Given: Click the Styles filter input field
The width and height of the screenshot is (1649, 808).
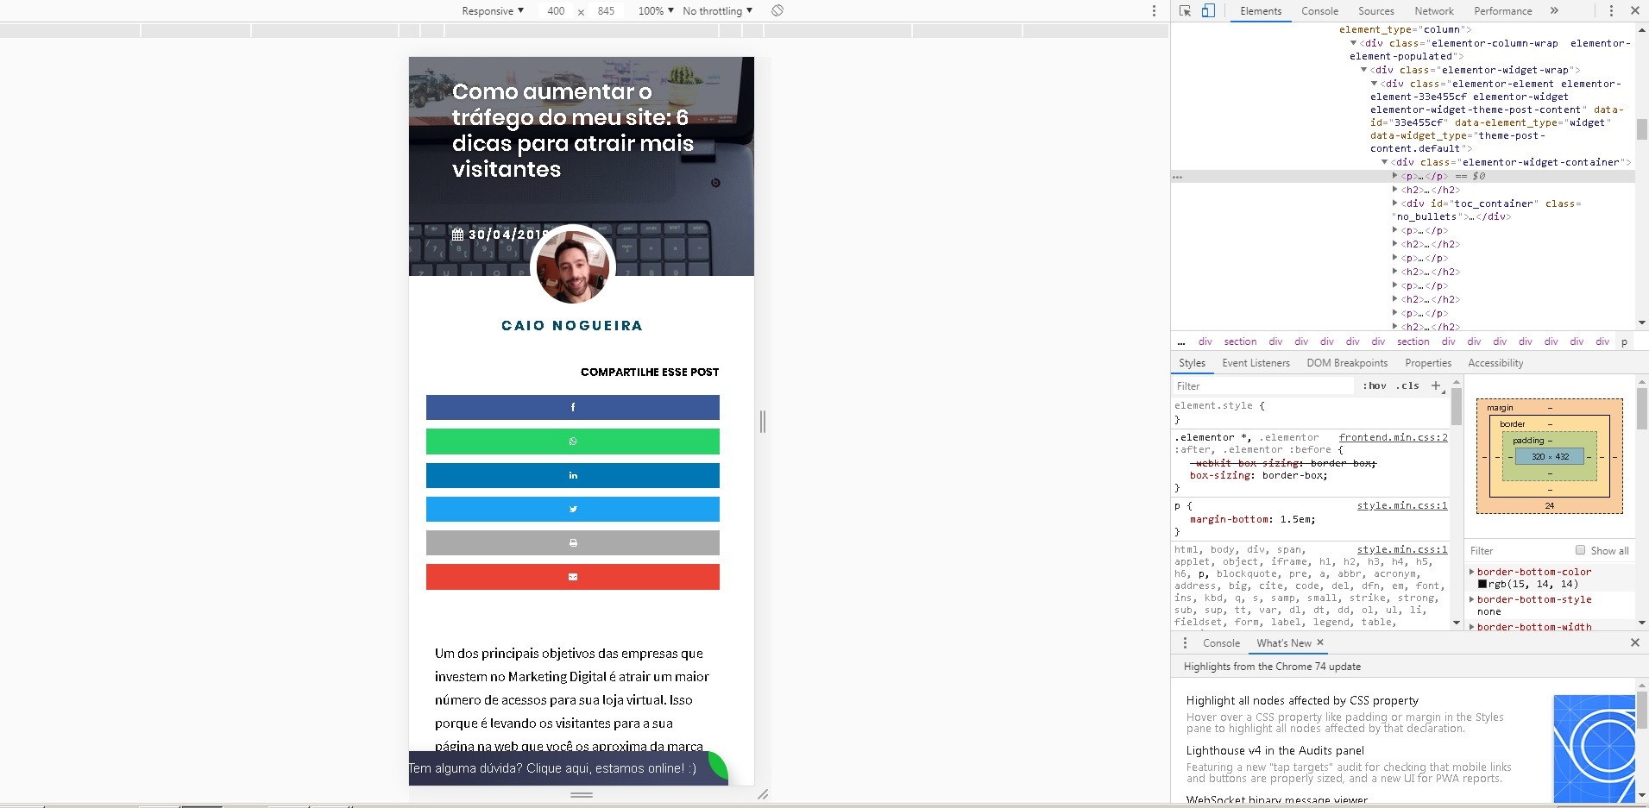Looking at the screenshot, I should [x=1260, y=385].
